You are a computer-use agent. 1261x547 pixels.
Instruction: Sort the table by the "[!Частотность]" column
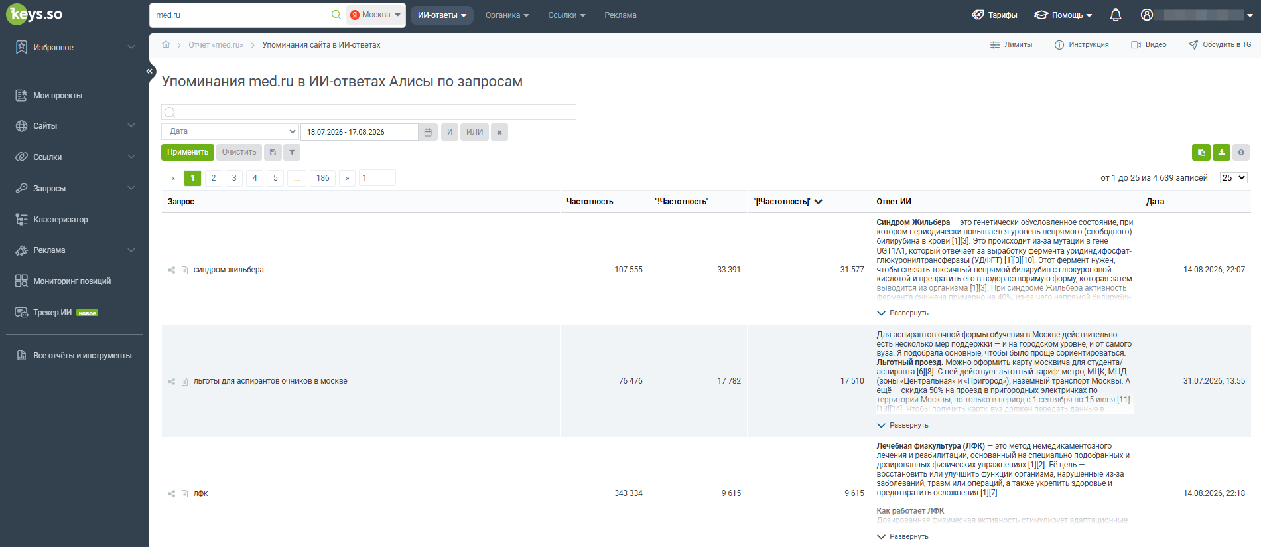tap(787, 202)
